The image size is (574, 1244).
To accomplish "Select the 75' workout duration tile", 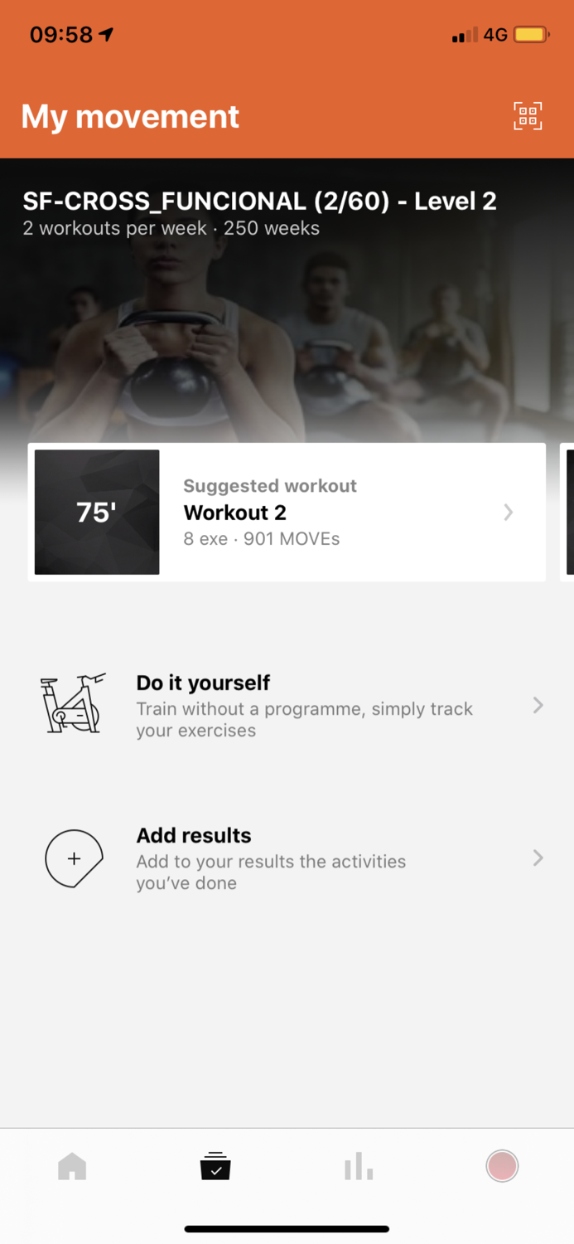I will 97,512.
